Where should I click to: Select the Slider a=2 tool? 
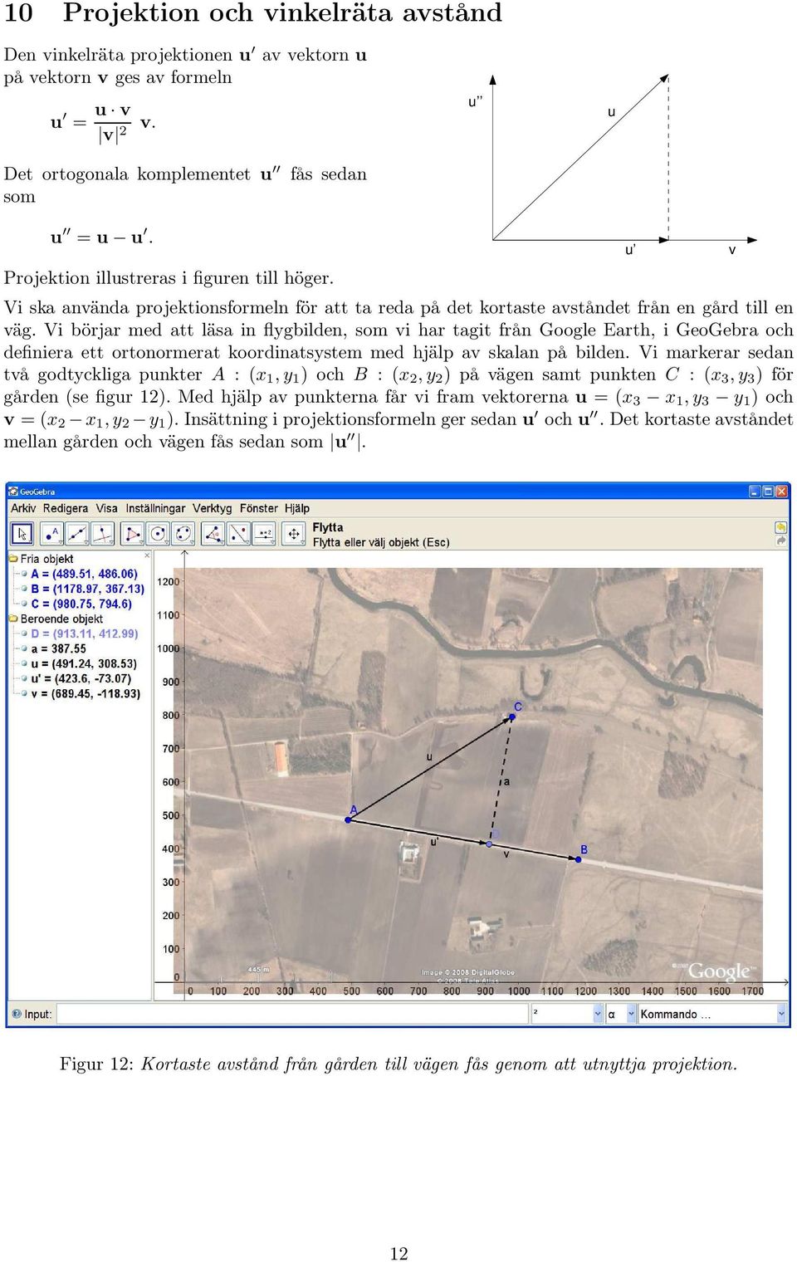tap(265, 534)
